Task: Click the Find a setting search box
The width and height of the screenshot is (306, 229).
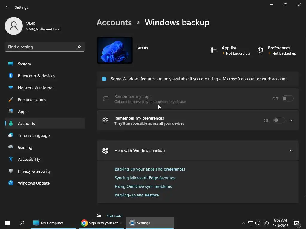Action: point(41,47)
